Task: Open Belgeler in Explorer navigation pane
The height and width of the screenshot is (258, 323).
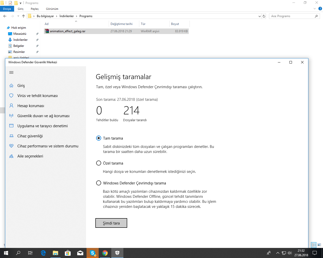Action: [19, 46]
